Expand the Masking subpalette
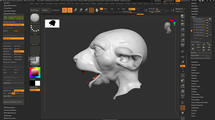The height and width of the screenshot is (120, 215). point(194,76)
